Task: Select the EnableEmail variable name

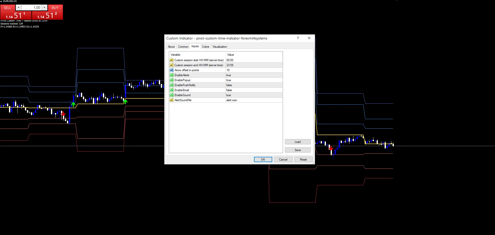Action: tap(182, 90)
